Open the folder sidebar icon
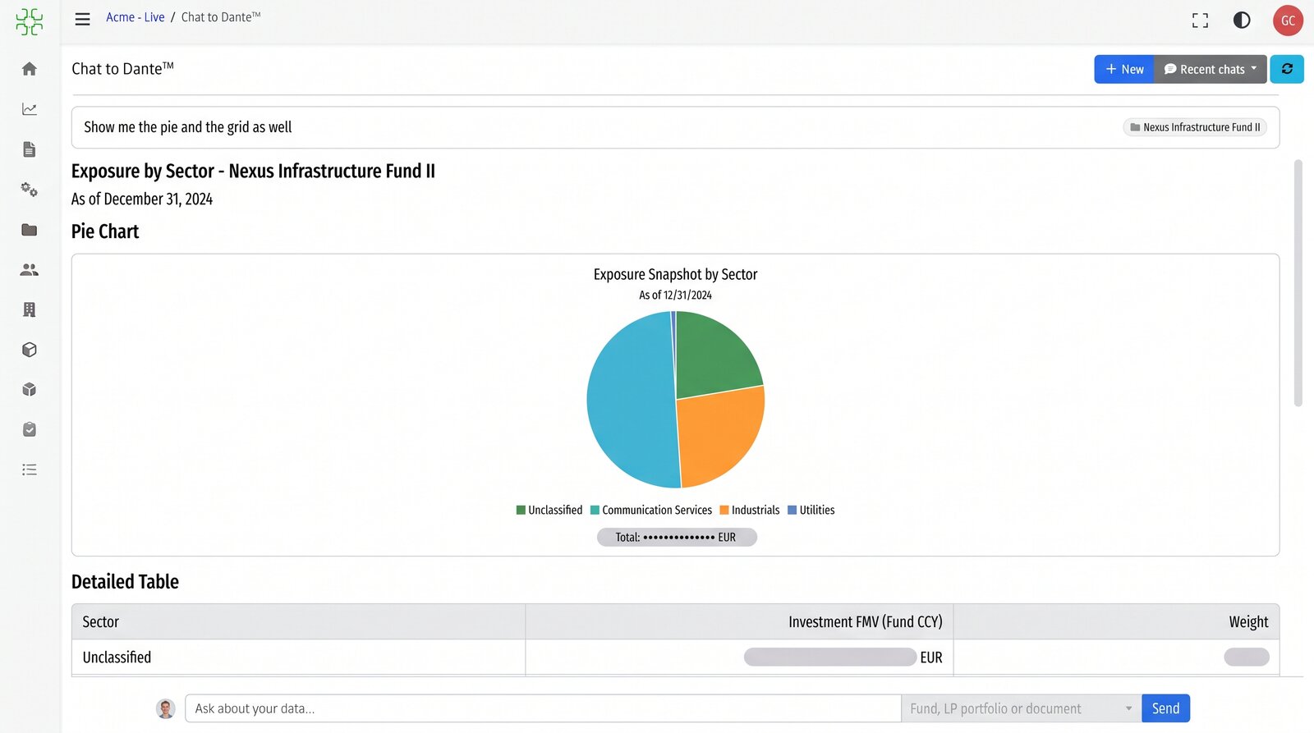Viewport: 1314px width, 733px height. click(x=30, y=230)
